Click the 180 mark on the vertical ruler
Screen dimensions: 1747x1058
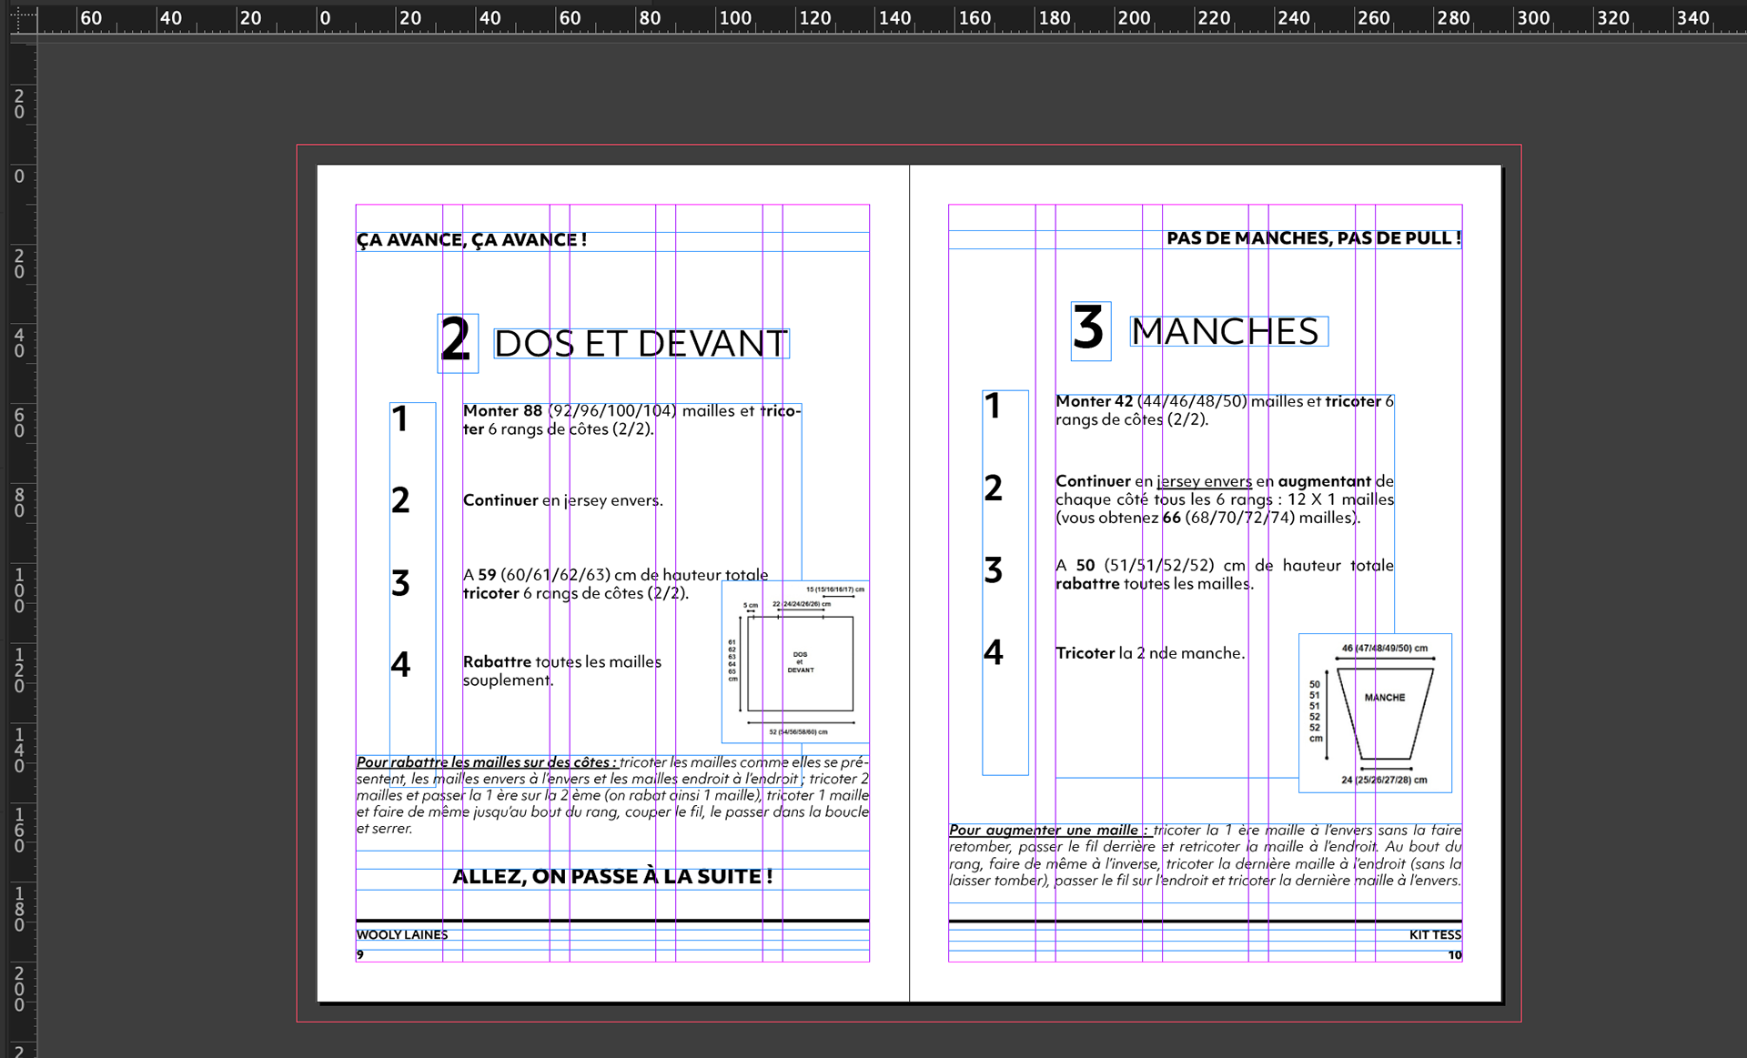click(x=19, y=909)
